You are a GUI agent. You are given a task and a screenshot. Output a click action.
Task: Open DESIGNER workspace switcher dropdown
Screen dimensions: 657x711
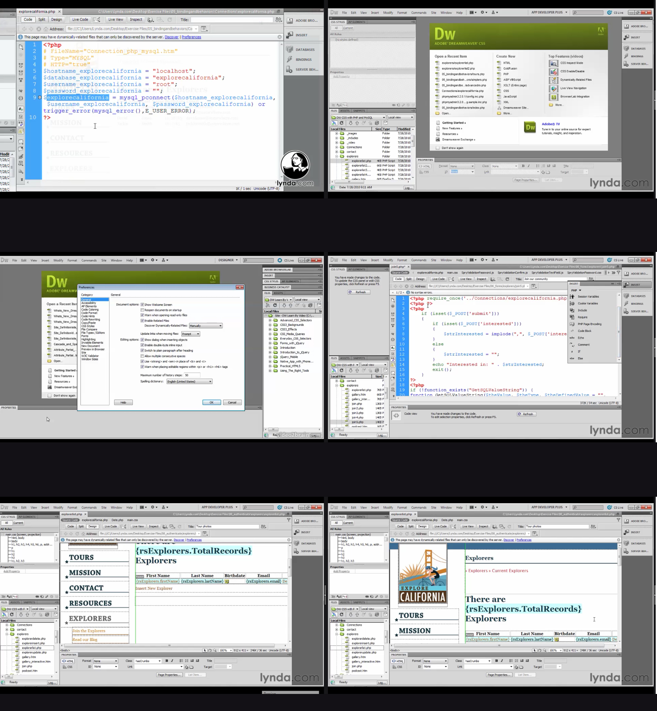coord(228,260)
